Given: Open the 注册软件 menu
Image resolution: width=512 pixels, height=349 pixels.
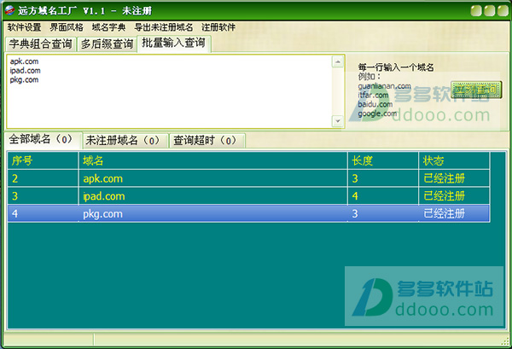Looking at the screenshot, I should point(218,27).
